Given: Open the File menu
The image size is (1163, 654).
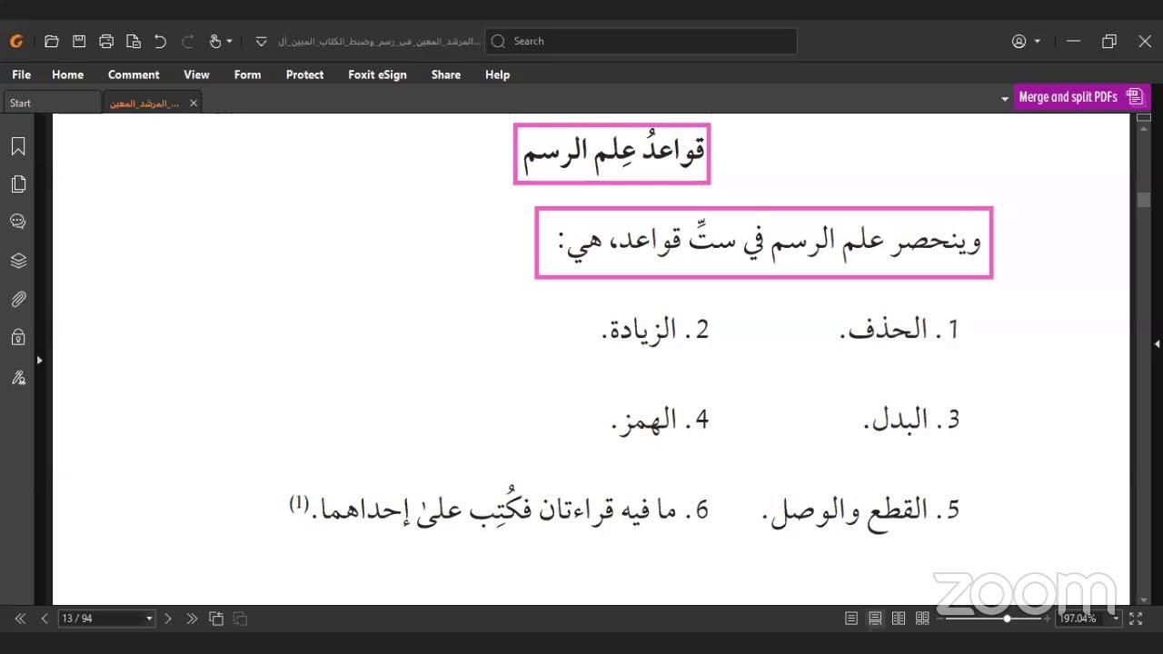Looking at the screenshot, I should pyautogui.click(x=21, y=74).
